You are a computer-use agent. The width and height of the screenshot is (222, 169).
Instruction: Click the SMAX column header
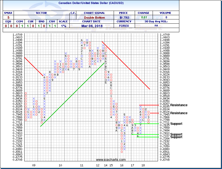point(7,13)
